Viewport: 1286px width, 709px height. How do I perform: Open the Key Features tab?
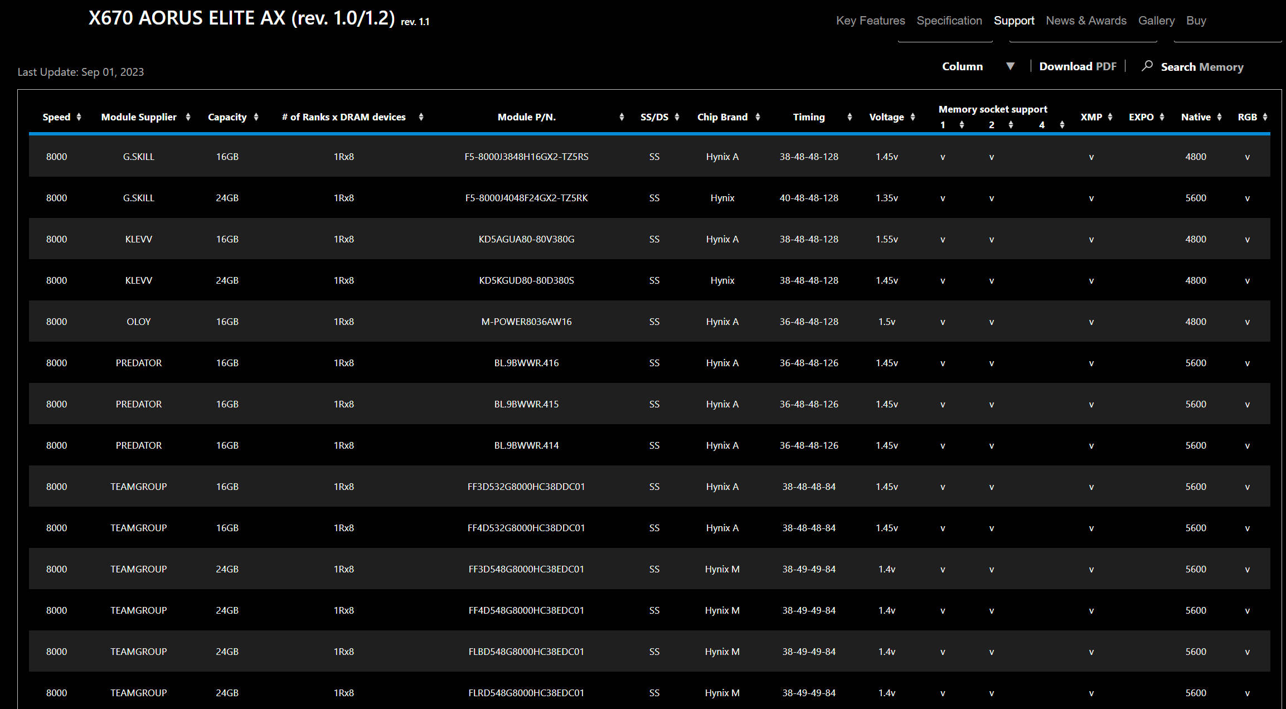(871, 21)
